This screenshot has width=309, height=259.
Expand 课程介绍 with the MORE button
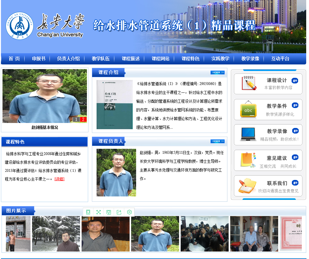(x=217, y=73)
